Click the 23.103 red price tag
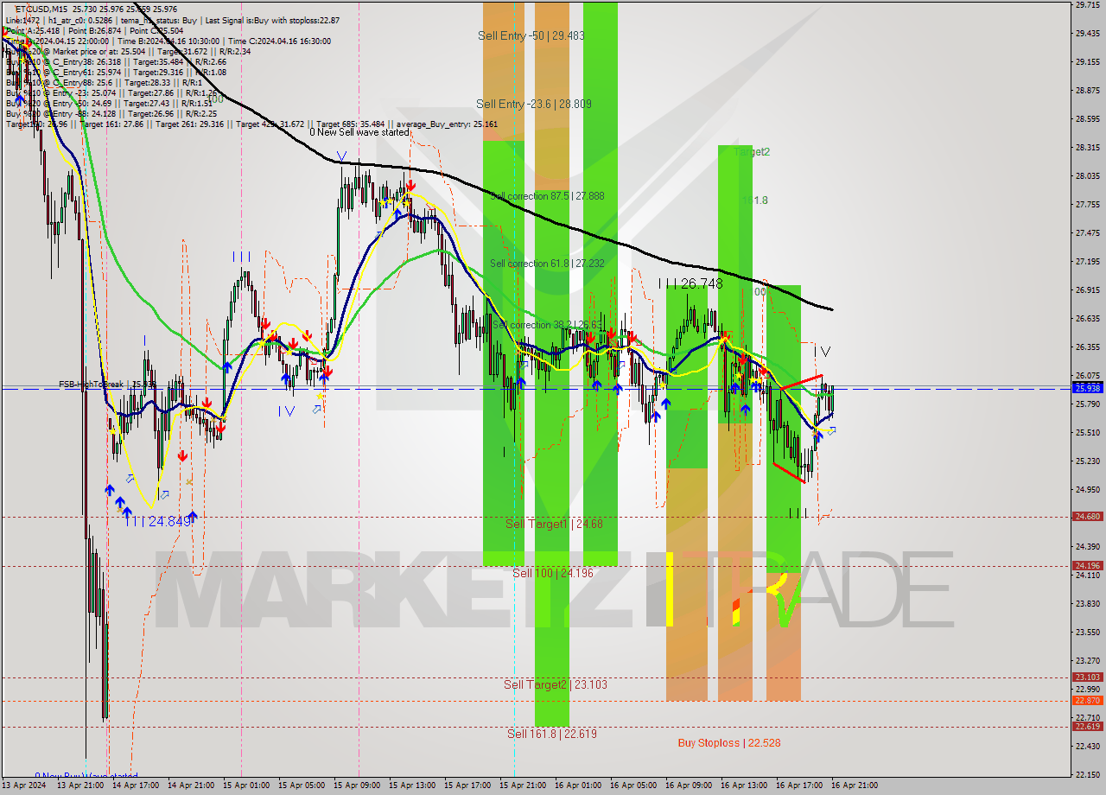 [1087, 677]
